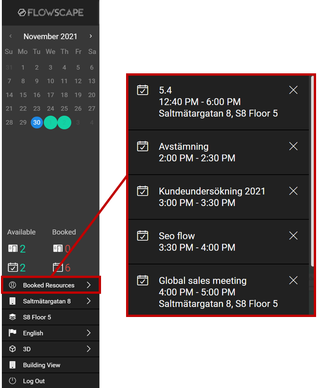This screenshot has height=388, width=330.
Task: Go to next month in calendar
Action: coord(91,36)
